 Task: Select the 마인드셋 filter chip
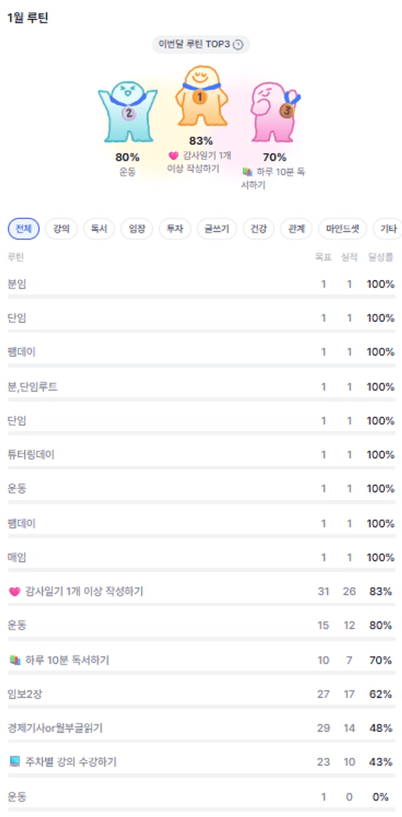(x=342, y=229)
